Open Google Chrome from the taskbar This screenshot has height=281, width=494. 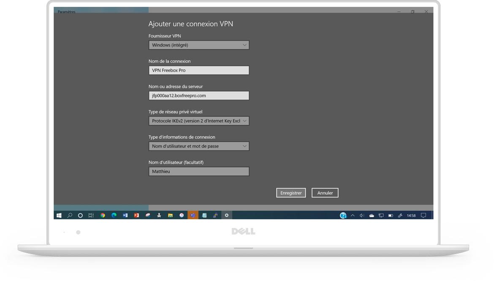[x=103, y=215]
